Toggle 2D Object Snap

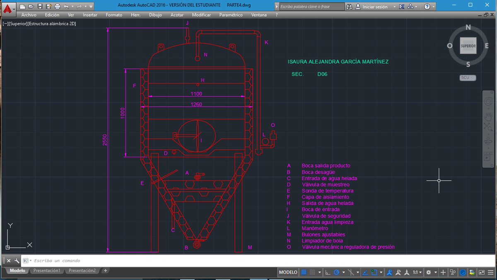(374, 272)
